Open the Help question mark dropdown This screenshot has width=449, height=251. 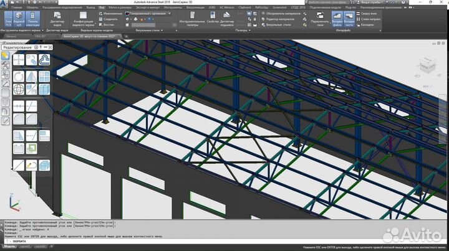coord(404,2)
